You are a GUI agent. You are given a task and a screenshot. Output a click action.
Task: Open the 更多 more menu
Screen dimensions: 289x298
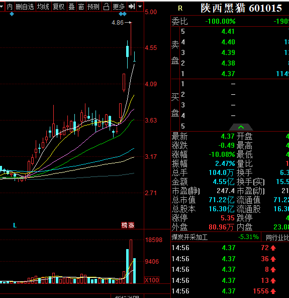119,7
